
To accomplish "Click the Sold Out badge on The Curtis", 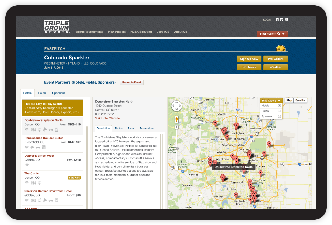I will pyautogui.click(x=74, y=178).
